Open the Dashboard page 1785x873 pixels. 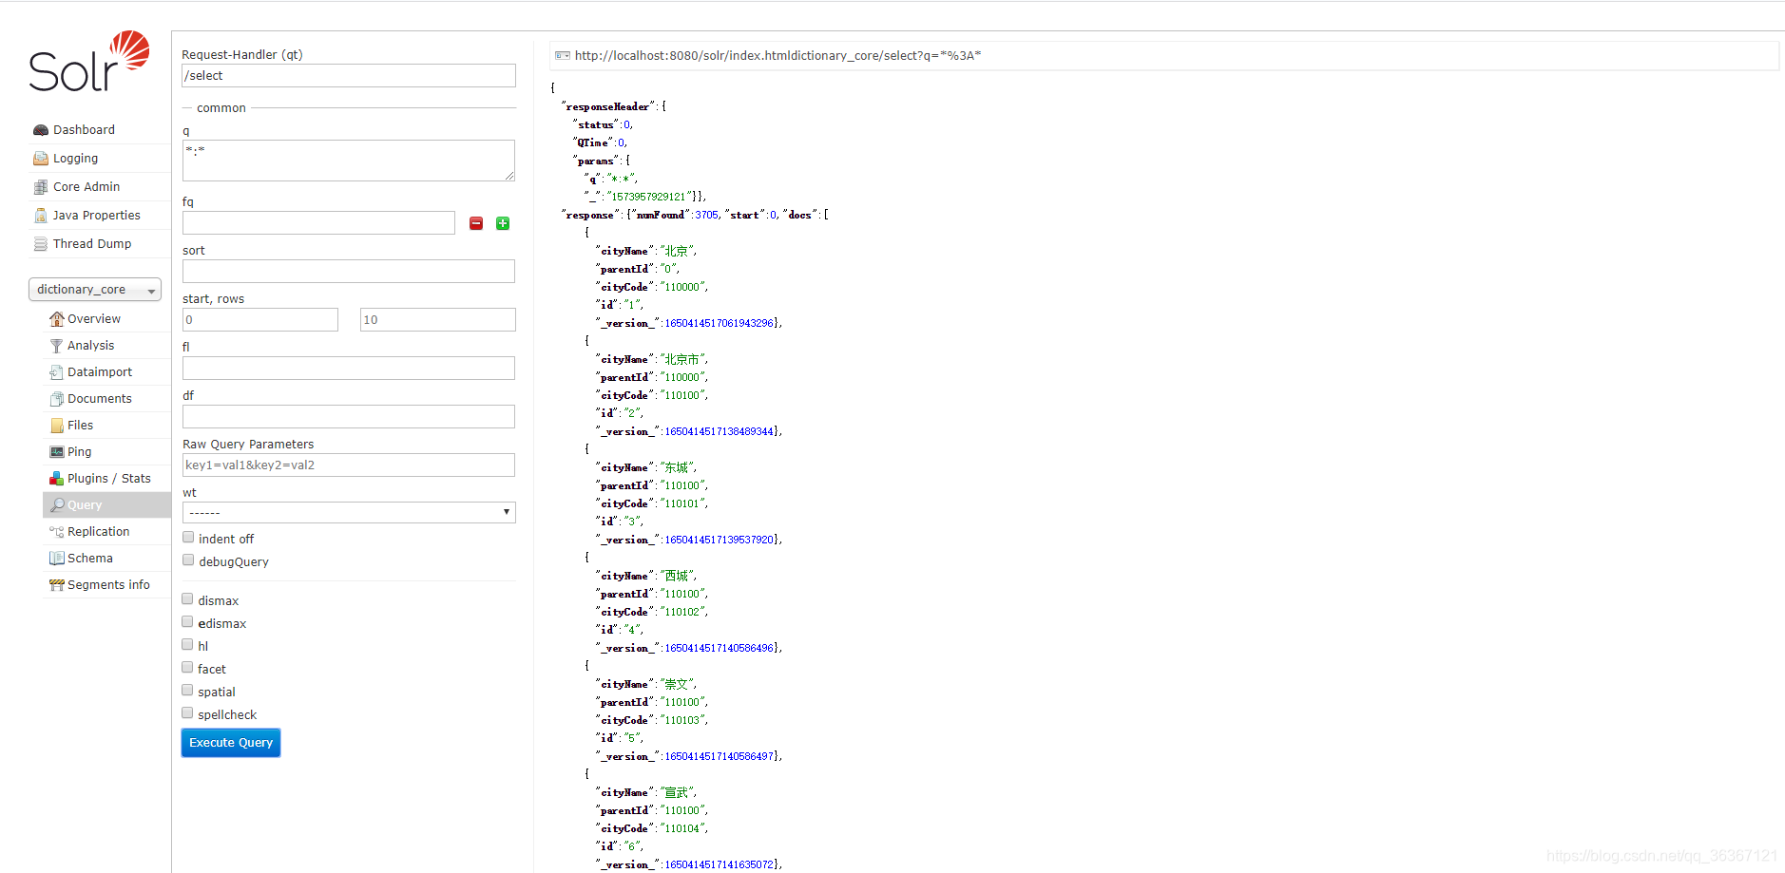tap(84, 130)
